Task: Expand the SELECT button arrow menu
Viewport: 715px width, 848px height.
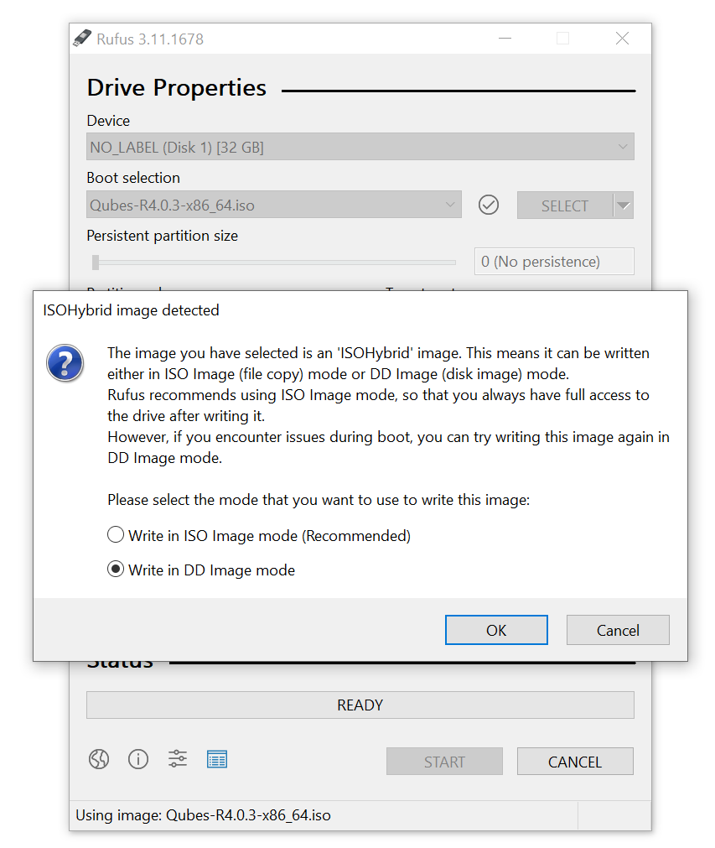Action: point(624,205)
